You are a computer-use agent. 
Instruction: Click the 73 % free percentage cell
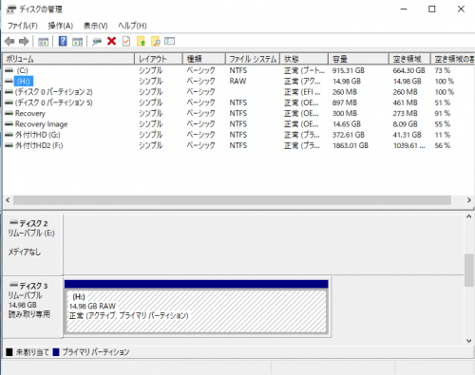coord(443,70)
